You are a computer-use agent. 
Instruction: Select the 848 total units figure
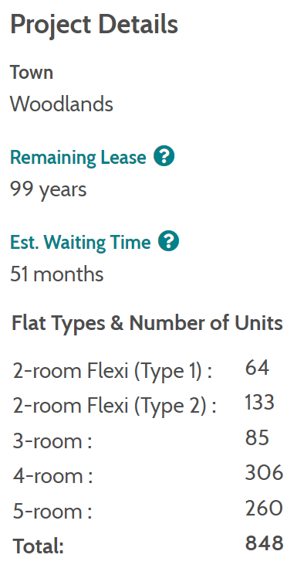264,543
